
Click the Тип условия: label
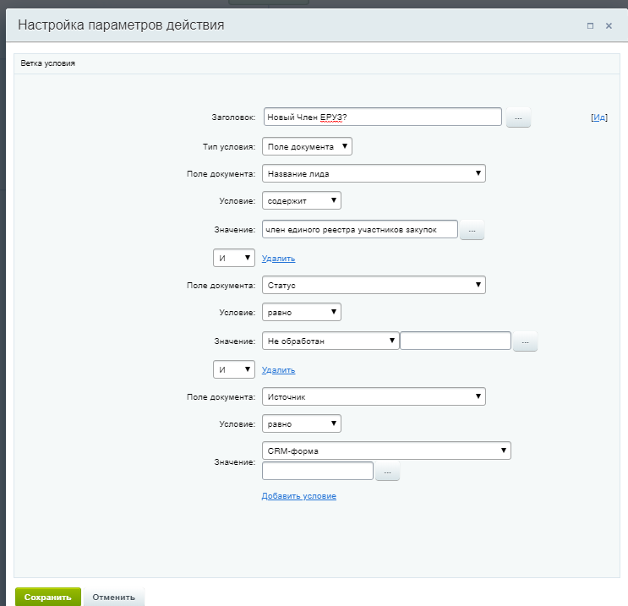pyautogui.click(x=229, y=147)
